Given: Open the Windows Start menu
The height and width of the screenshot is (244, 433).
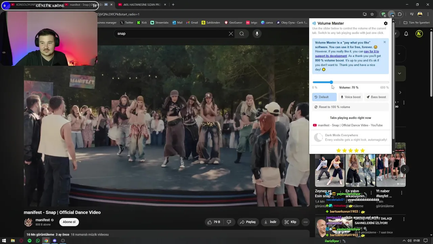Looking at the screenshot, I should (4, 241).
